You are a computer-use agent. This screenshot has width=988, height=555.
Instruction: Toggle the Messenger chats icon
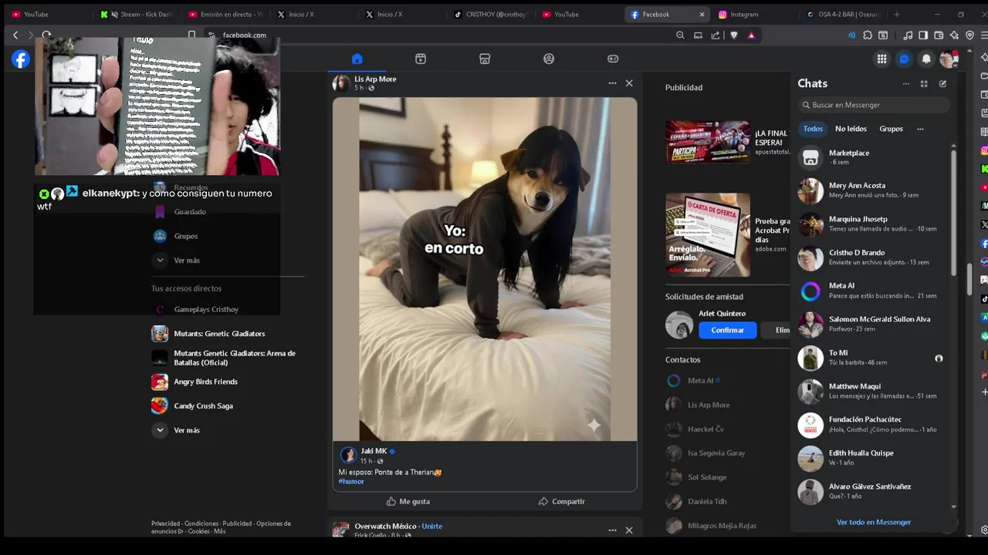[x=904, y=59]
